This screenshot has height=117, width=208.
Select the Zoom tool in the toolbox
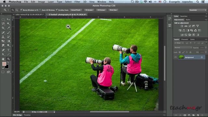point(8,59)
